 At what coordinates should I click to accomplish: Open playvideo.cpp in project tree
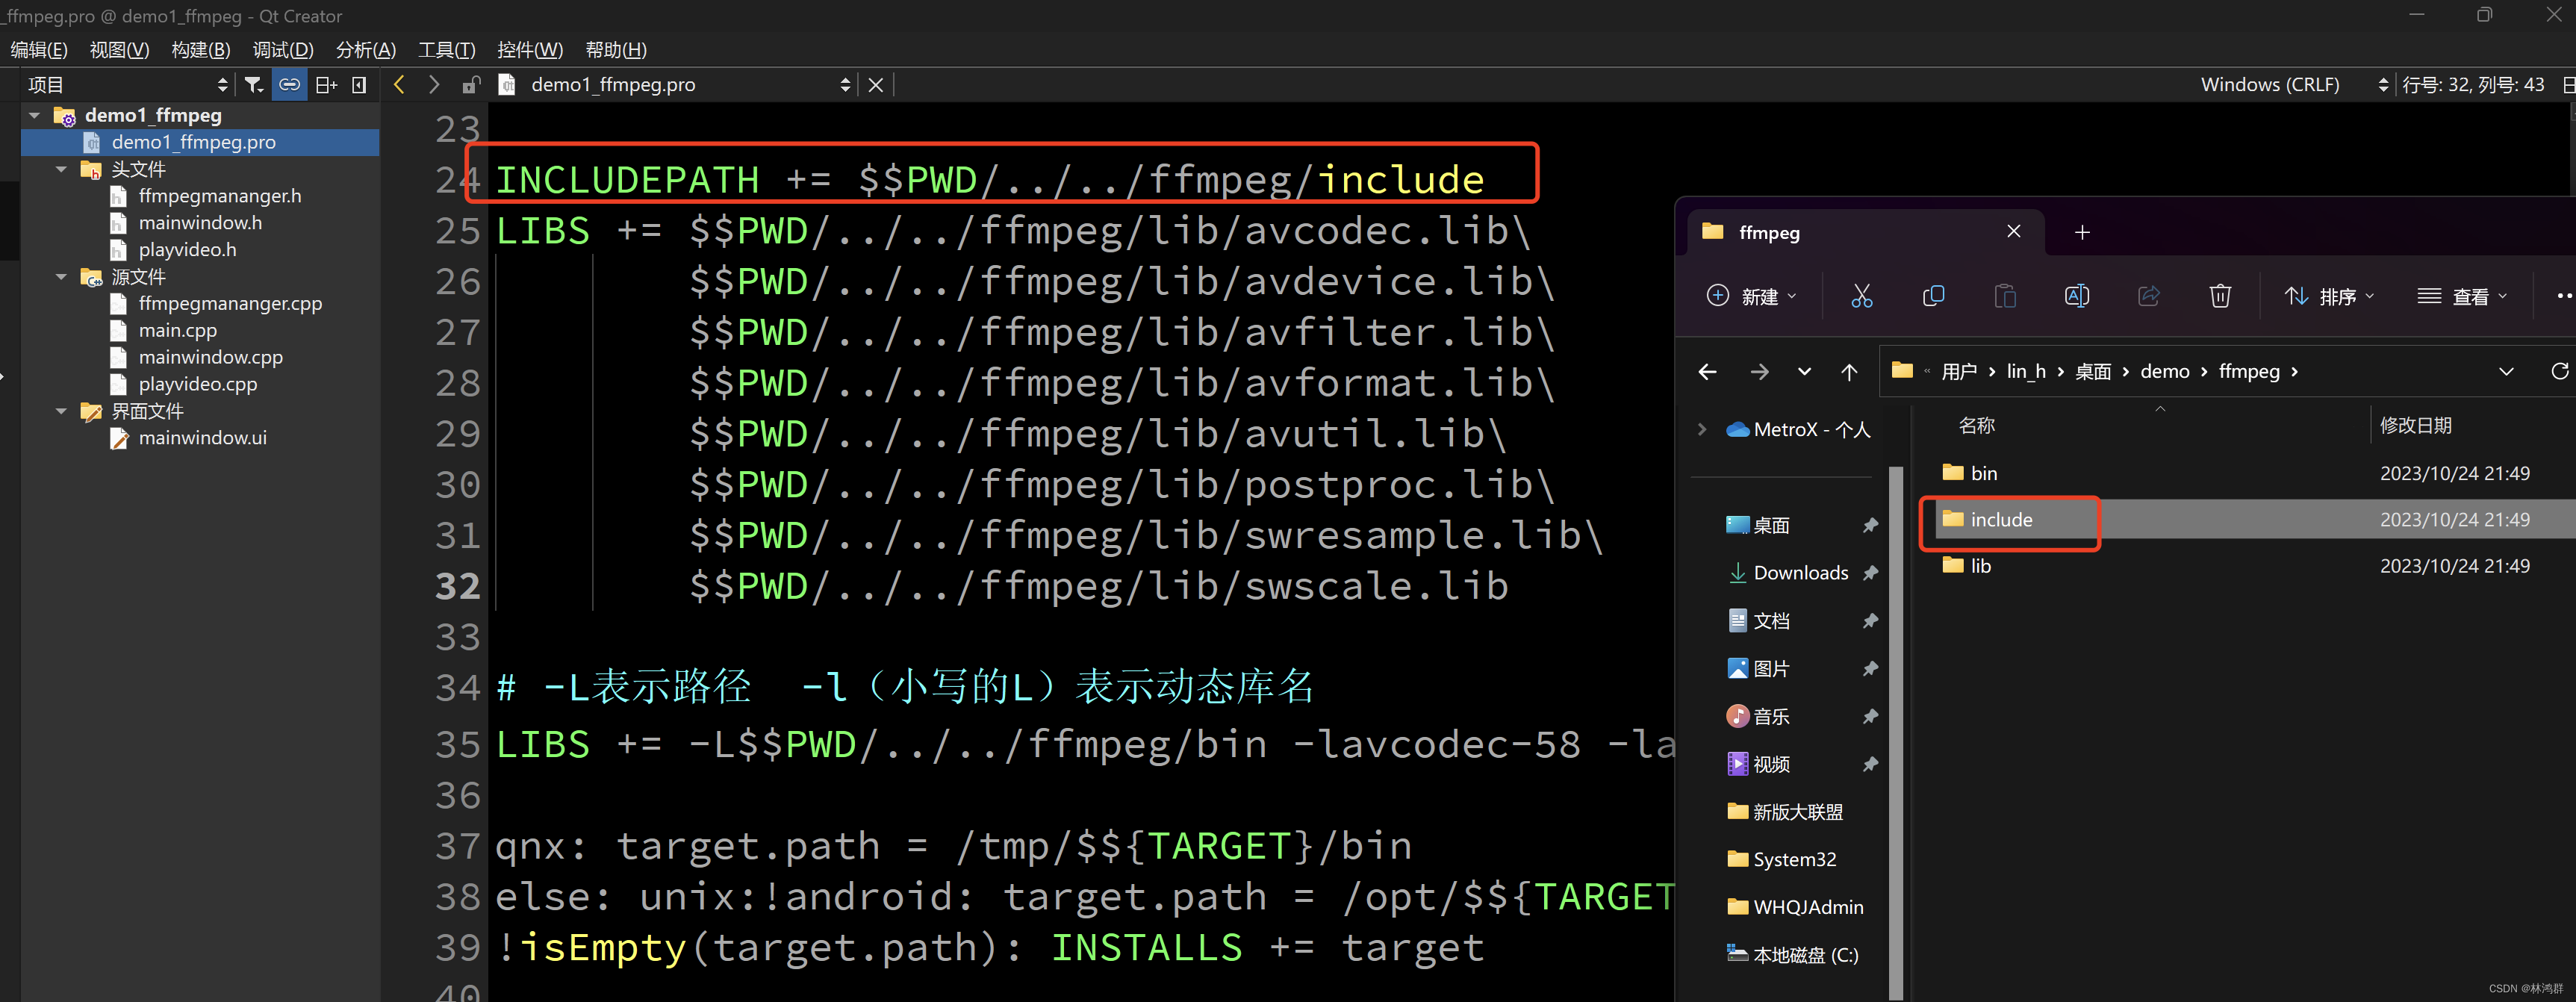(x=197, y=384)
